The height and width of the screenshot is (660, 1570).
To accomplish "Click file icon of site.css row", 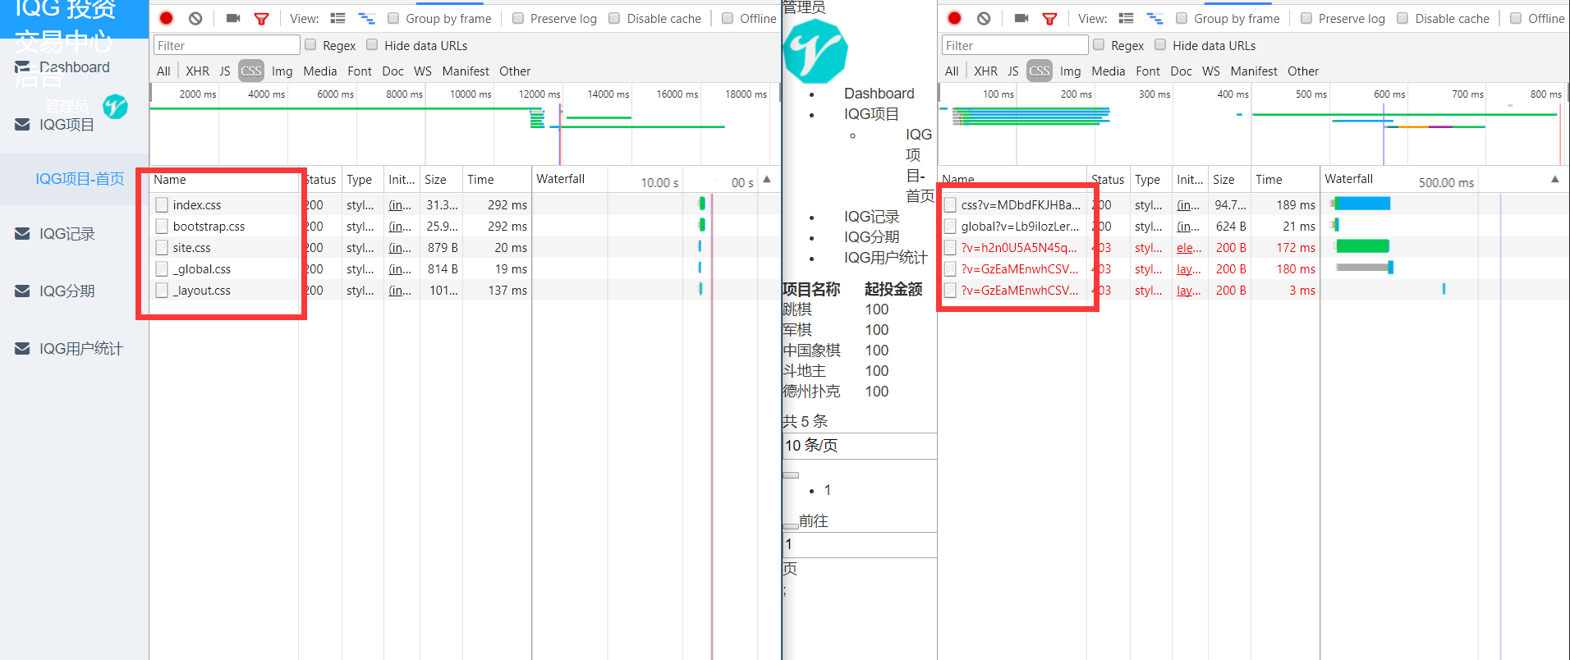I will coord(162,248).
